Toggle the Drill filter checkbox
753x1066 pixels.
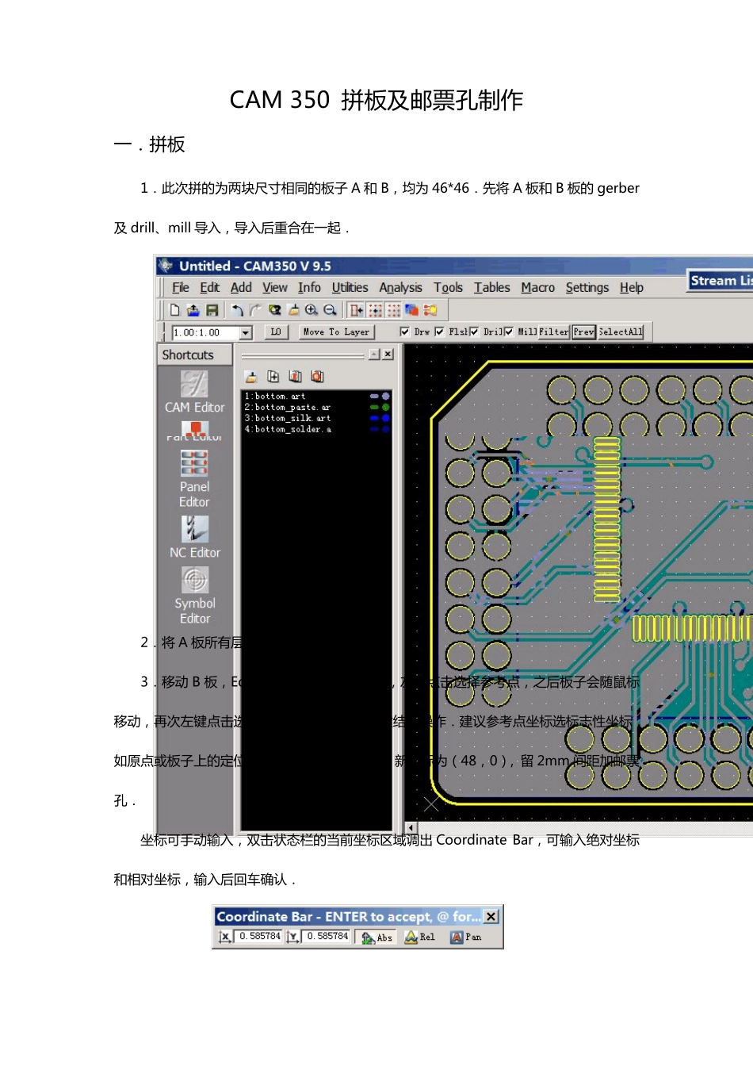[x=474, y=332]
